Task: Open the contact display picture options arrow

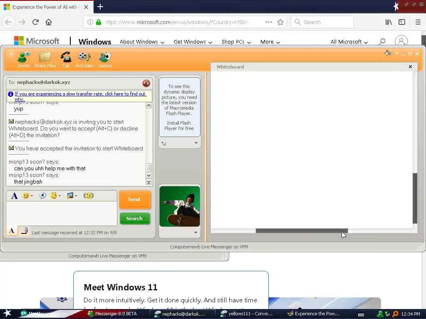Action: click(x=196, y=143)
